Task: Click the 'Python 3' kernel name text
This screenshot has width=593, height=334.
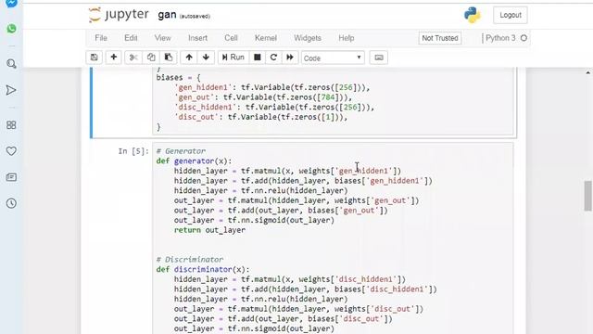Action: [500, 38]
